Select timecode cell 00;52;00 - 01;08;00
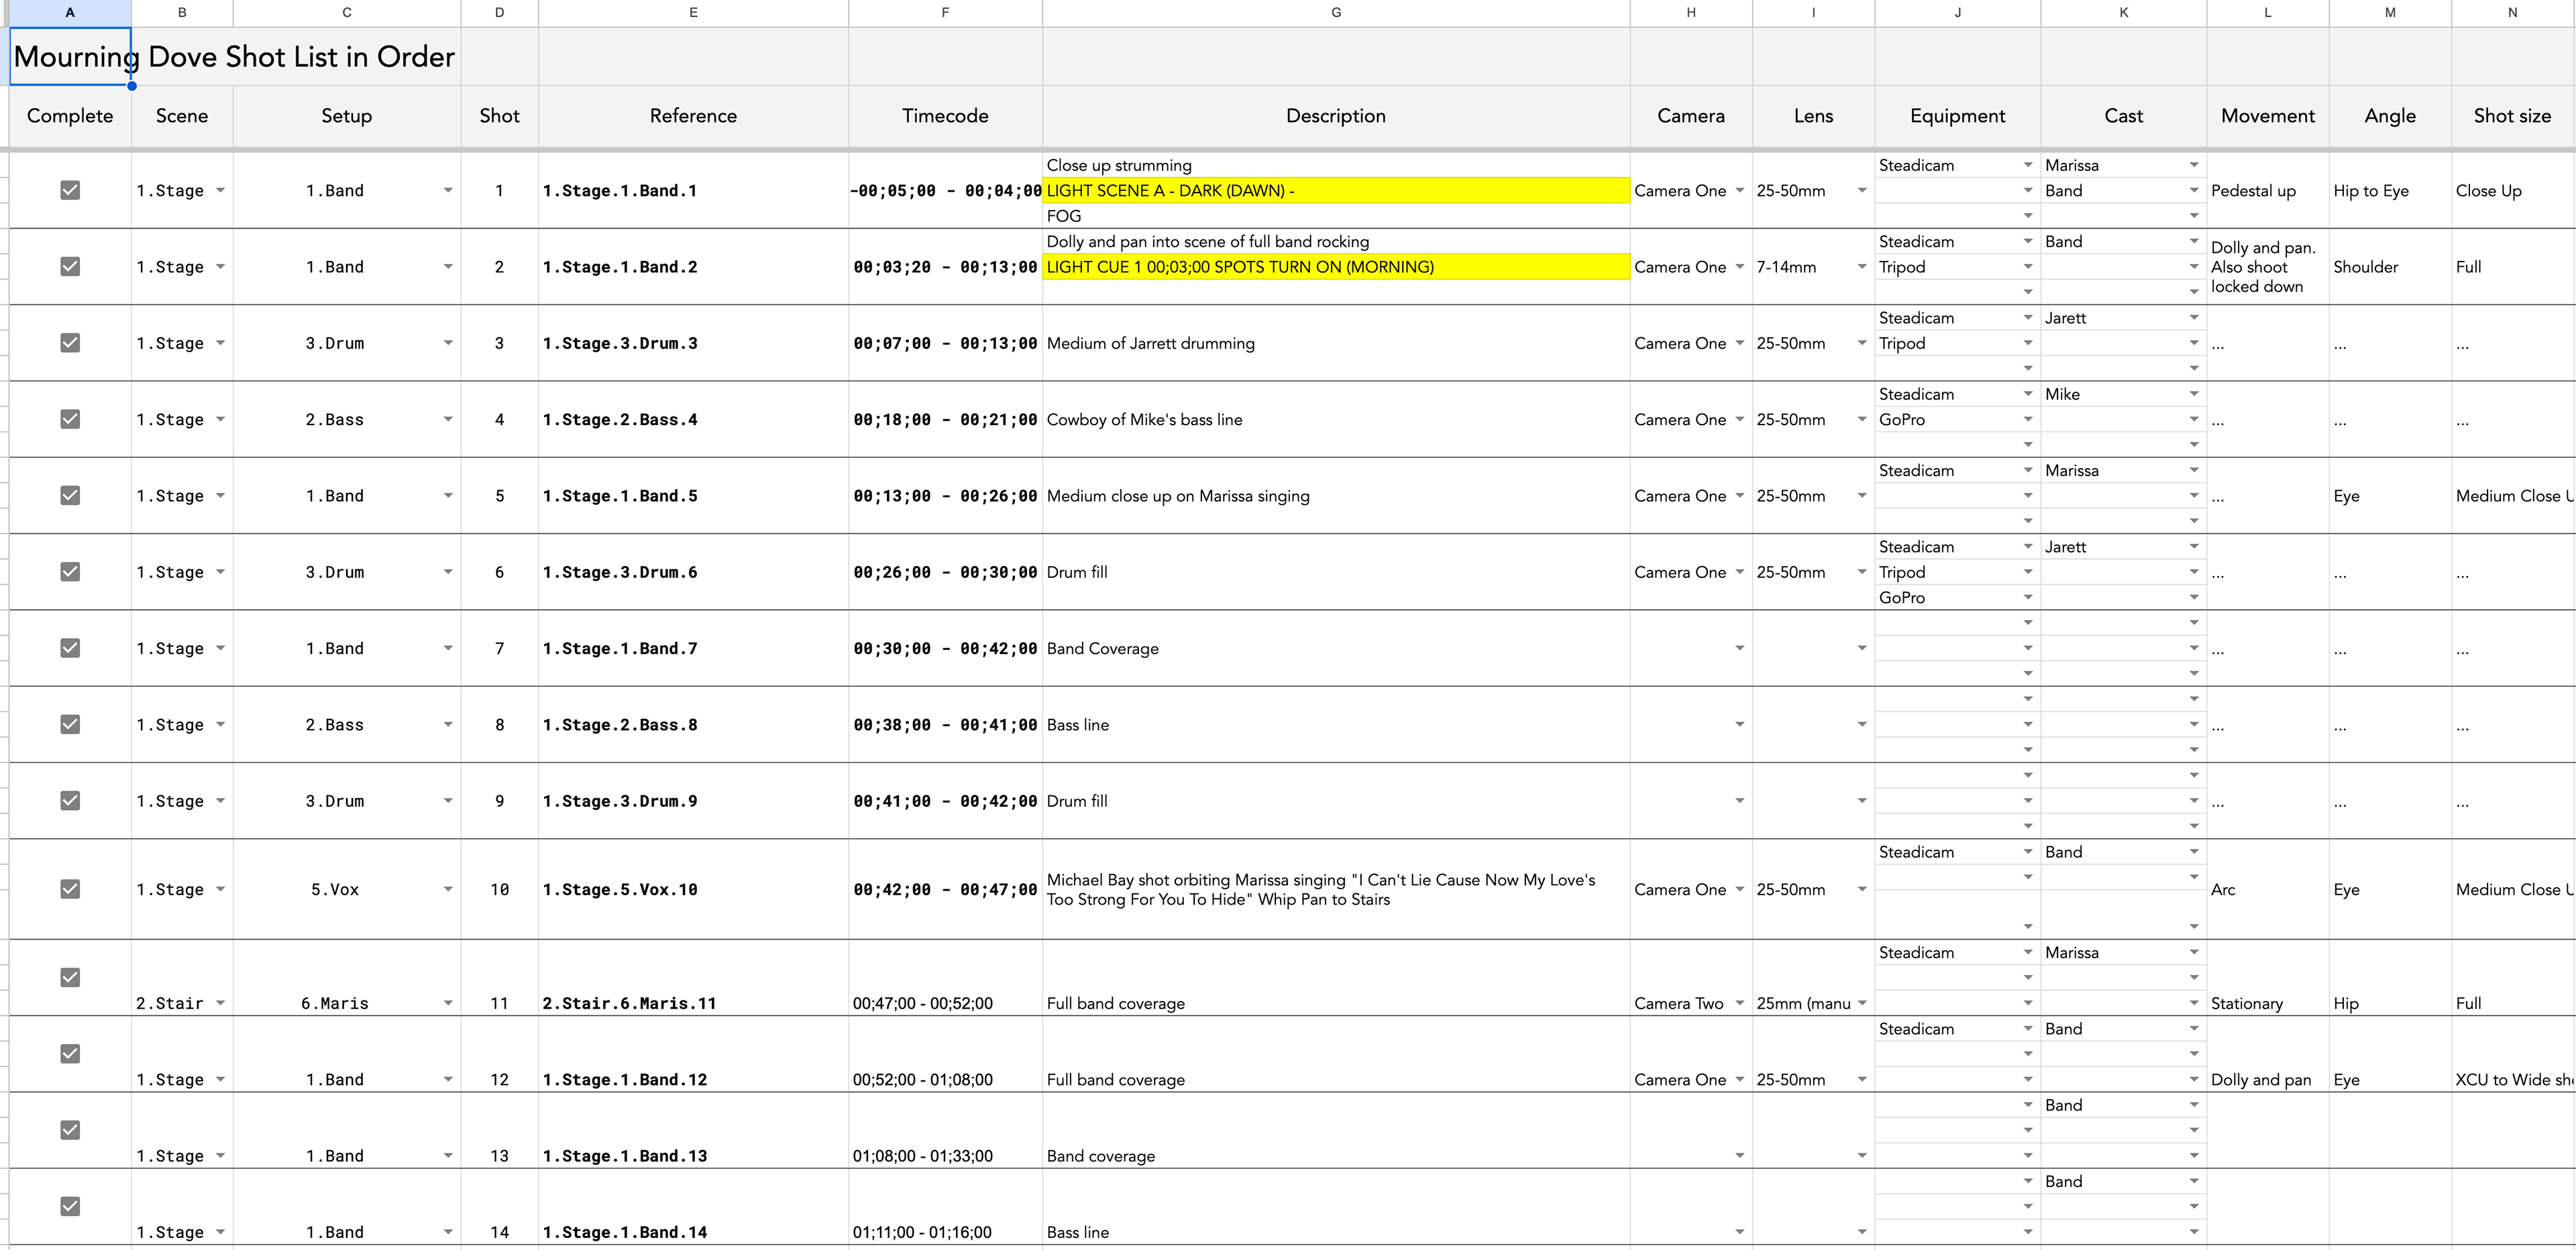2576x1250 pixels. pyautogui.click(x=945, y=1054)
